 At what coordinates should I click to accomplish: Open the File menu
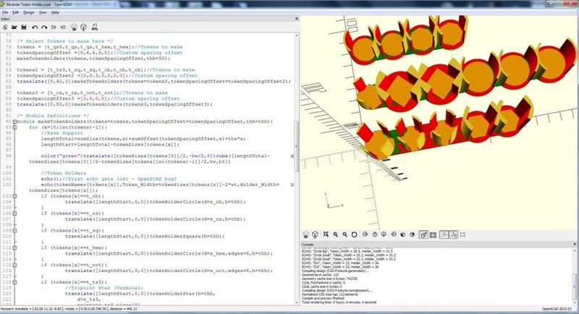point(6,12)
